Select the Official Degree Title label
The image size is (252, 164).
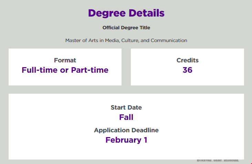click(126, 28)
